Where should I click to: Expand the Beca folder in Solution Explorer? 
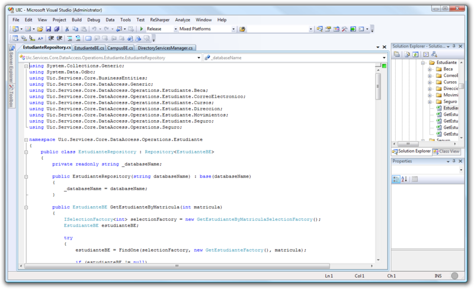[430, 69]
